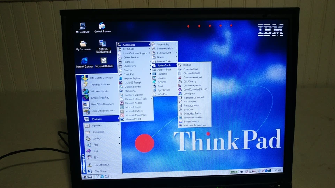The height and width of the screenshot is (188, 335).
Task: Expand the Programs submenu
Action: (102, 119)
